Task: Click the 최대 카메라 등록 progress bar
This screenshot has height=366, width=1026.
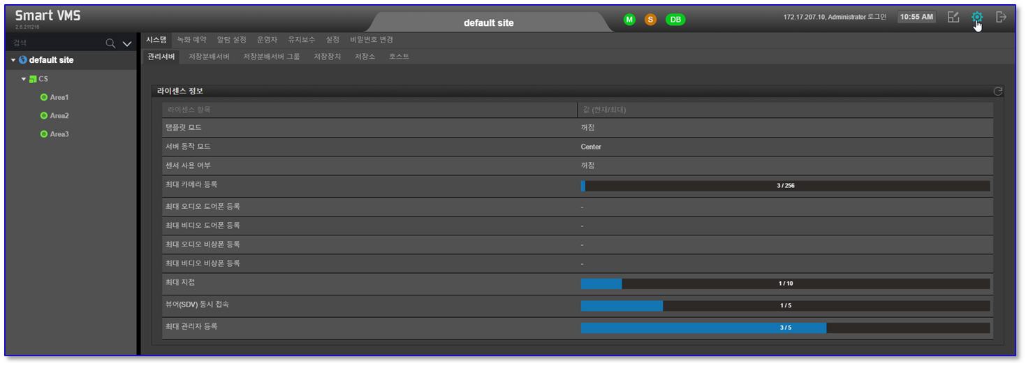Action: click(x=785, y=186)
